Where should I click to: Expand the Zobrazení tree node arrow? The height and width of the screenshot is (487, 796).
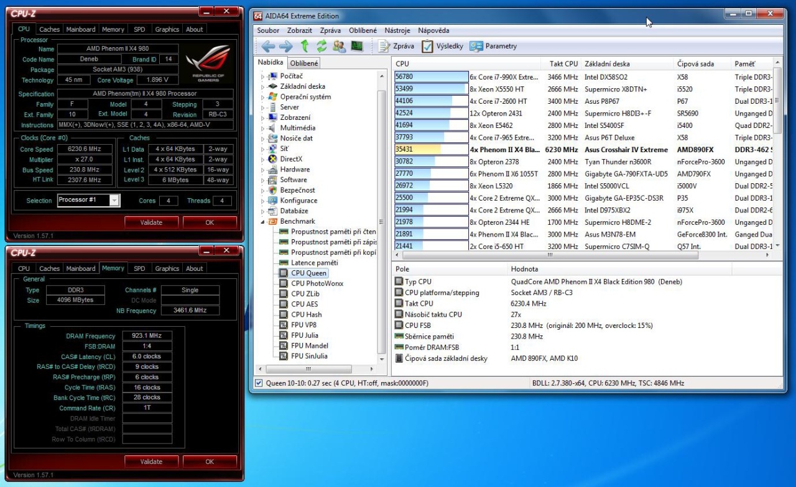[x=262, y=118]
